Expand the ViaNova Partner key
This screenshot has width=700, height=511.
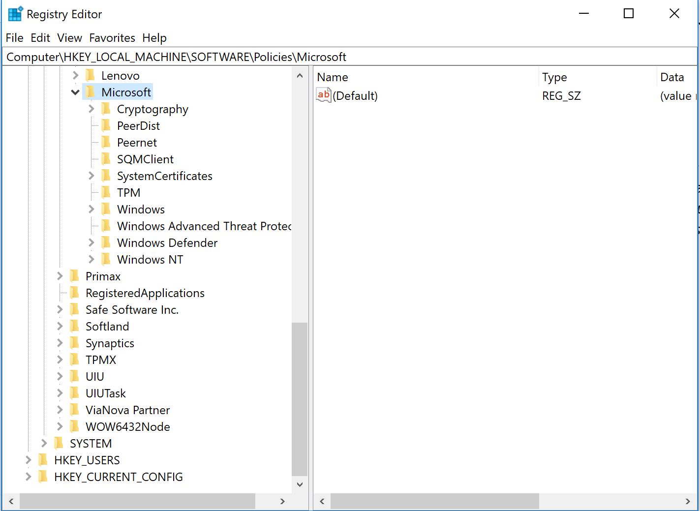(x=60, y=410)
